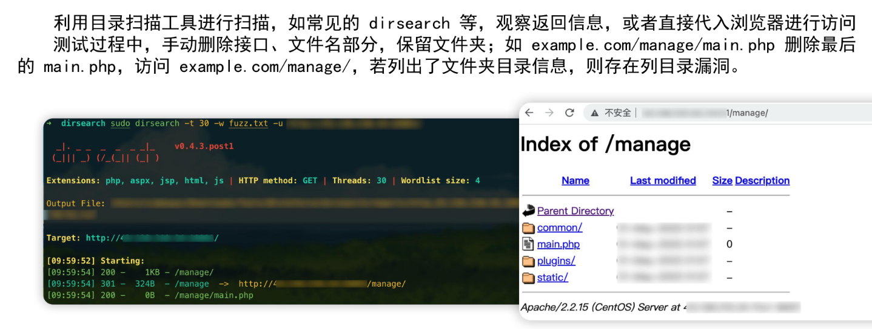872x329 pixels.
Task: Sort listing by the Size column
Action: click(722, 181)
